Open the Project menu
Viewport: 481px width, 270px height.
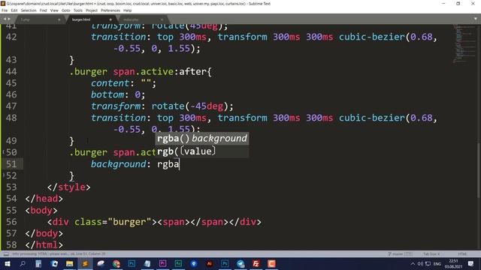(92, 10)
